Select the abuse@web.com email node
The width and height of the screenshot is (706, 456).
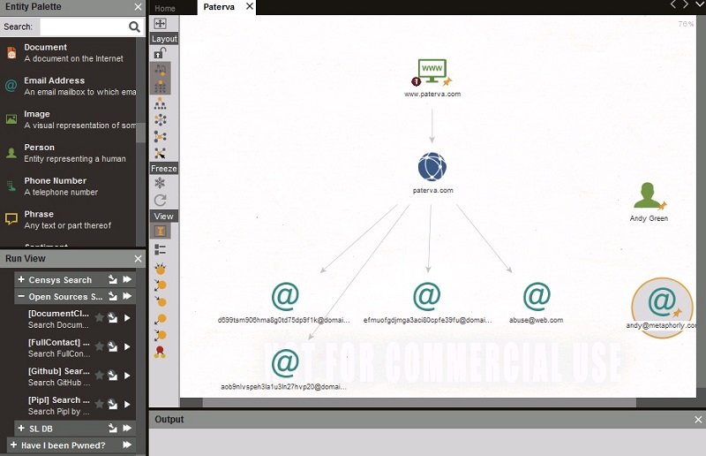pyautogui.click(x=537, y=302)
